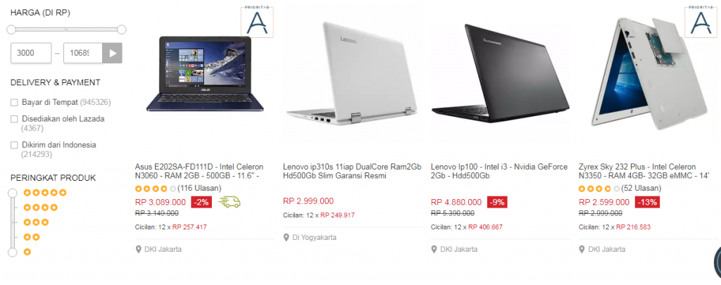
Task: Open the 52 Ulasan reviews on Zyrex
Action: 641,188
